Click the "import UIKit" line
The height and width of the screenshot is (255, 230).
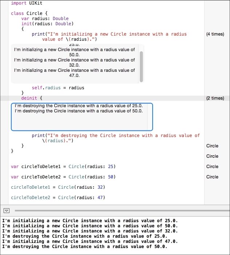[27, 3]
